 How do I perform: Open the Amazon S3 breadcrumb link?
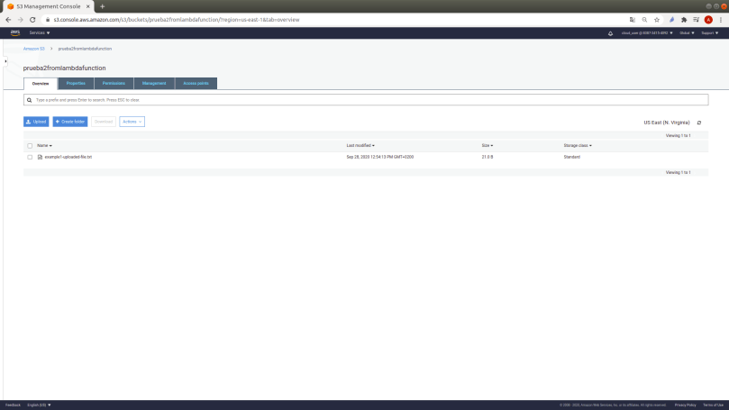[34, 49]
